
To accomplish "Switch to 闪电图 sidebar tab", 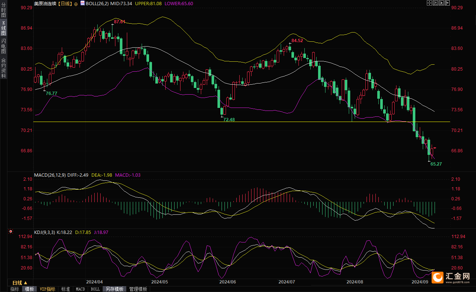I will 3,46.
